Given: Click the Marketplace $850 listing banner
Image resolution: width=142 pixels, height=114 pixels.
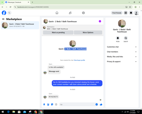Looking at the screenshot, I should click(73, 28).
